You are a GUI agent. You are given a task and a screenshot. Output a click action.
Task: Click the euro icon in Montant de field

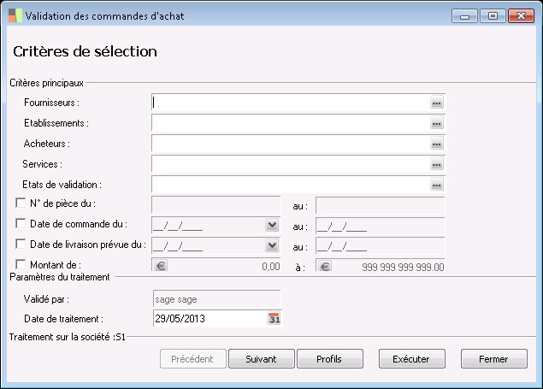point(161,266)
